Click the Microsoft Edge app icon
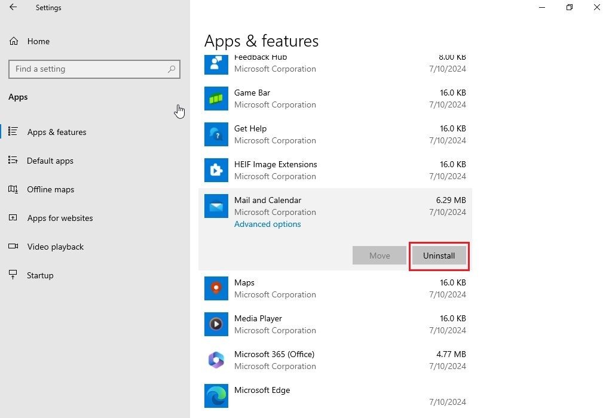The height and width of the screenshot is (418, 606). 216,396
